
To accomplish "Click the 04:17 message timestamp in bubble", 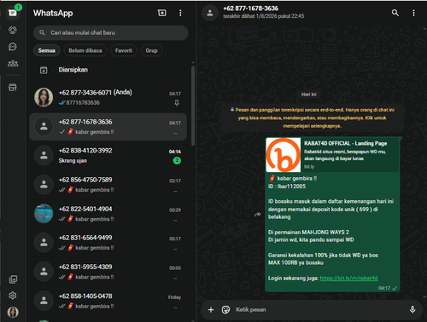I will coord(384,288).
